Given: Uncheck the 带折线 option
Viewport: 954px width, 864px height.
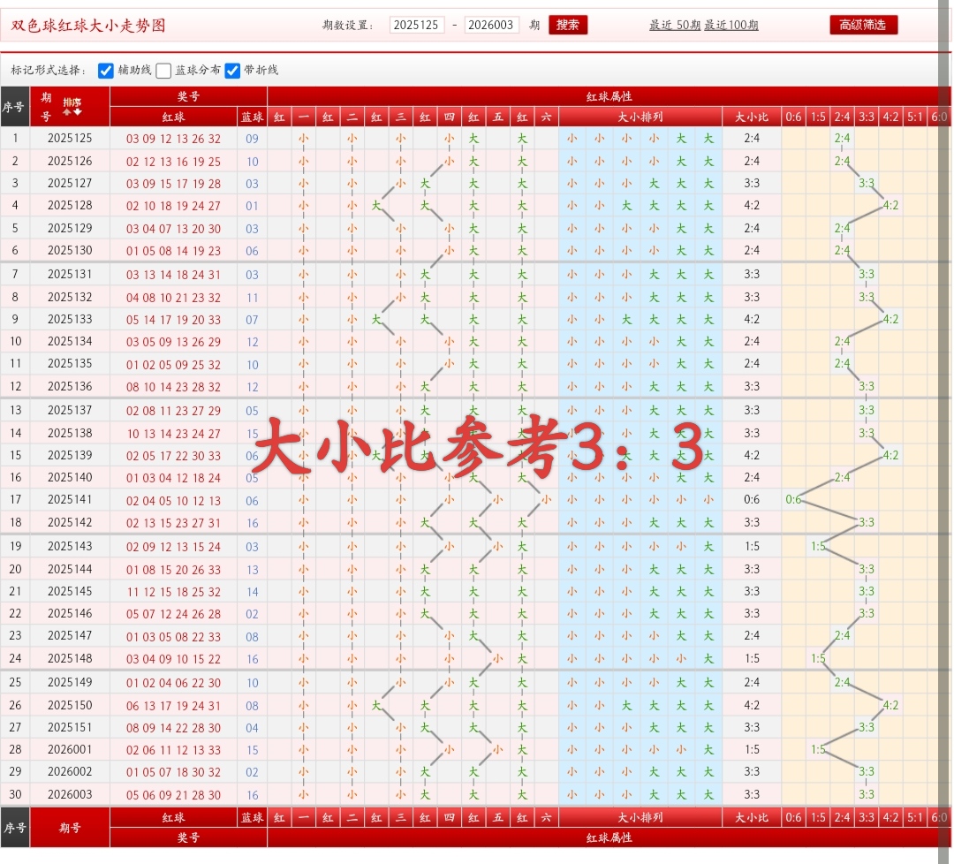Looking at the screenshot, I should (x=232, y=72).
